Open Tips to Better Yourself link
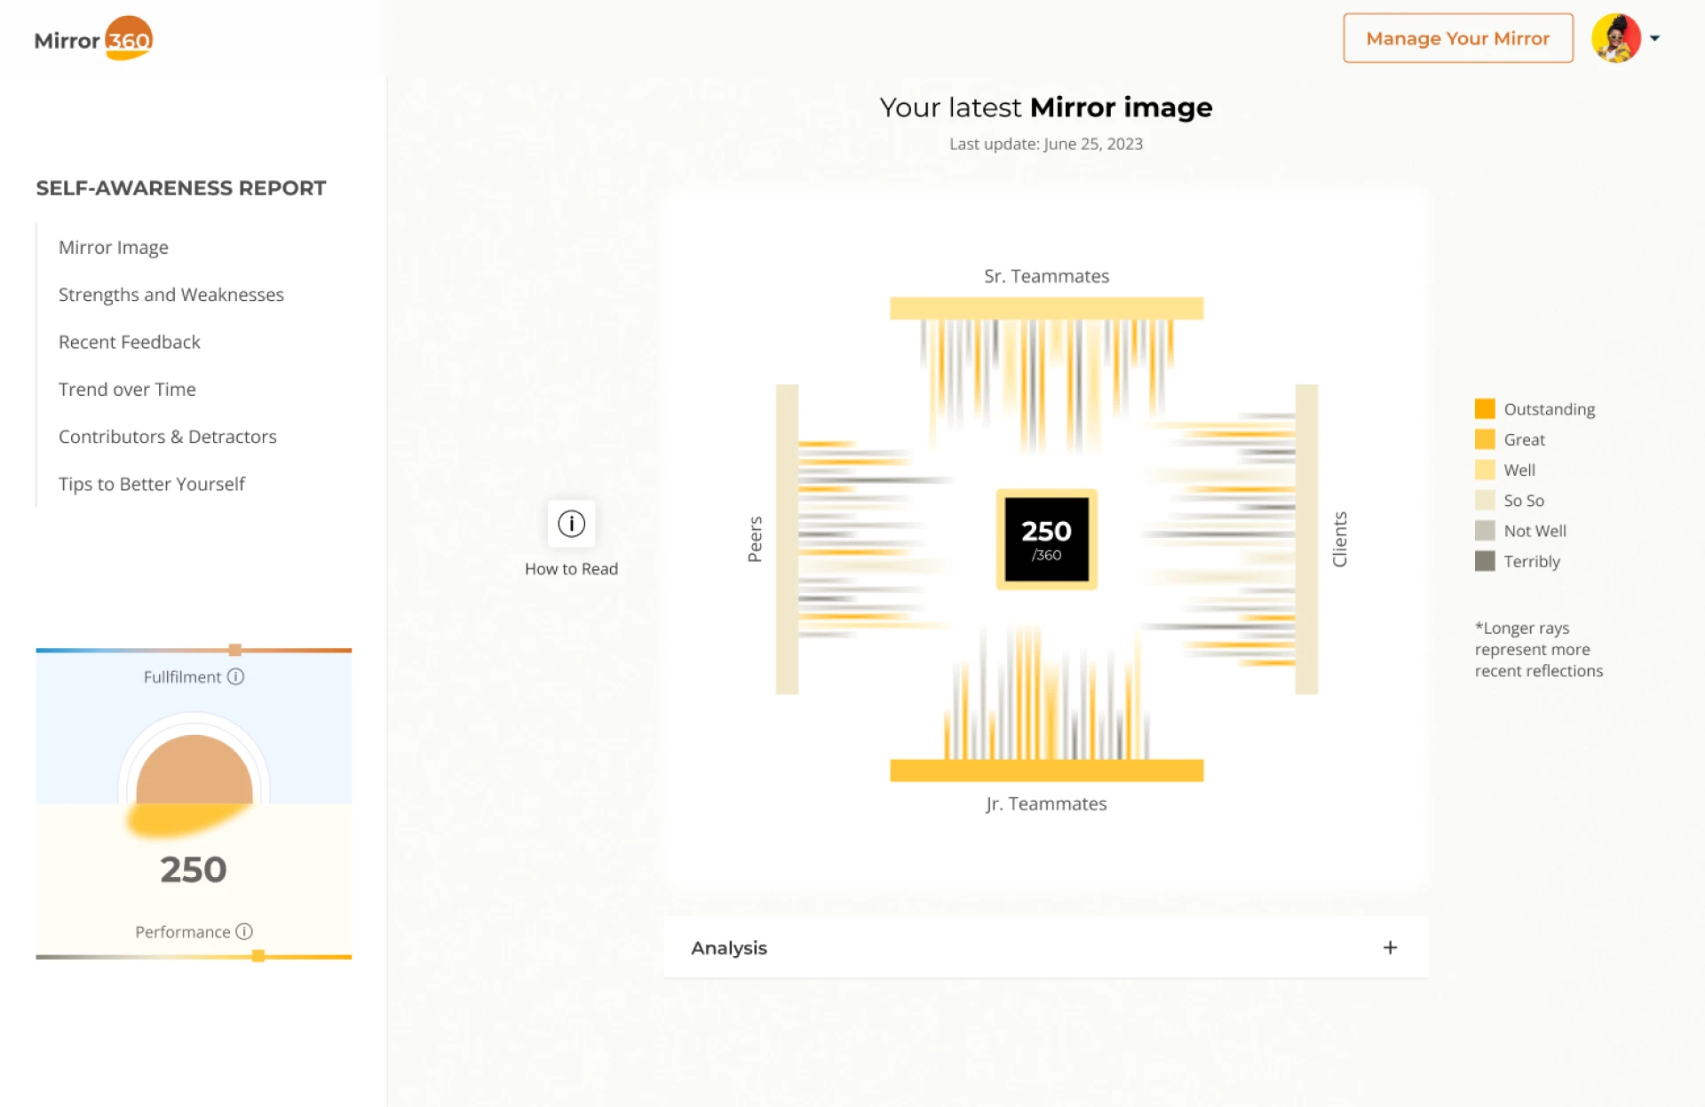The width and height of the screenshot is (1705, 1107). pos(151,484)
